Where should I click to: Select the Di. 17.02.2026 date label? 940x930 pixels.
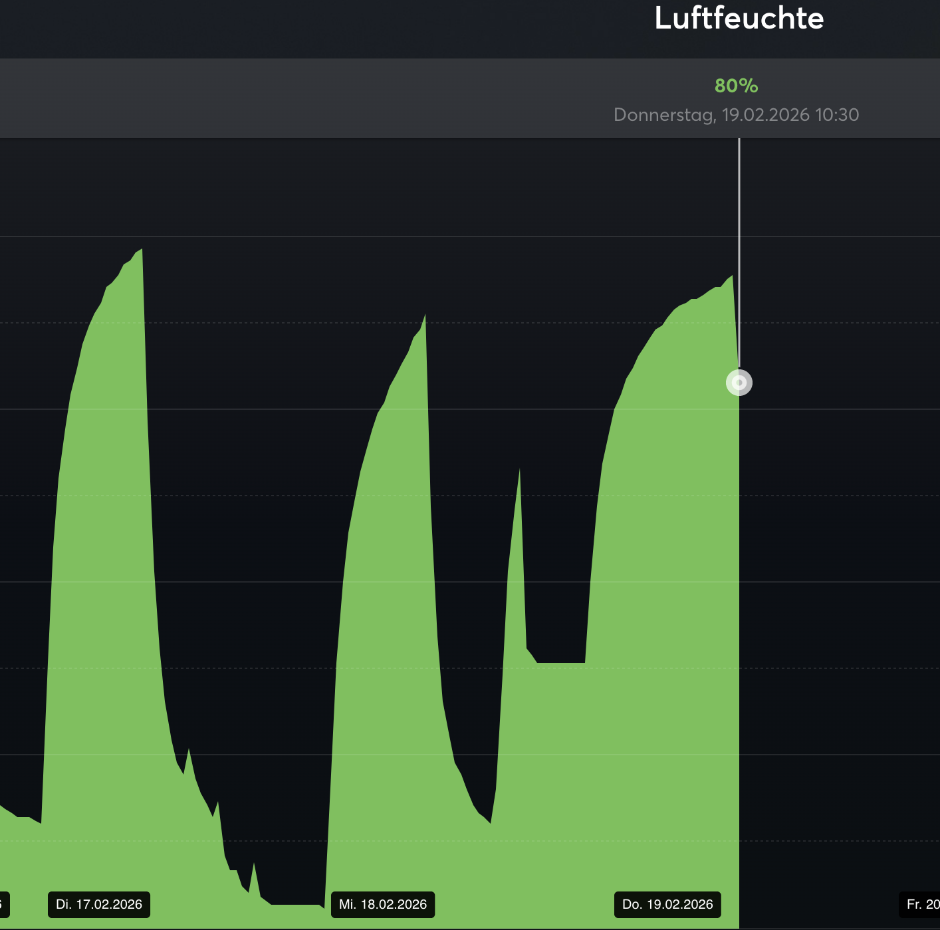[99, 904]
